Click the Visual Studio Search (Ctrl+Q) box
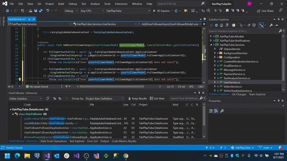287x161 pixels. point(181,4)
